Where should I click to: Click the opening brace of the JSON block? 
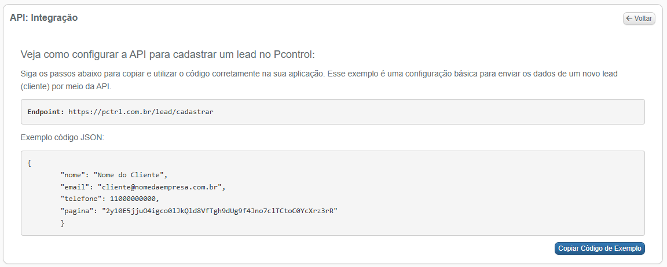point(30,163)
